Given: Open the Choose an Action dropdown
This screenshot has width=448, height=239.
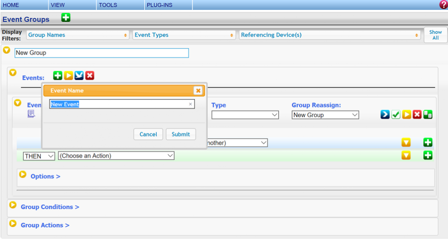Looking at the screenshot, I should point(116,156).
